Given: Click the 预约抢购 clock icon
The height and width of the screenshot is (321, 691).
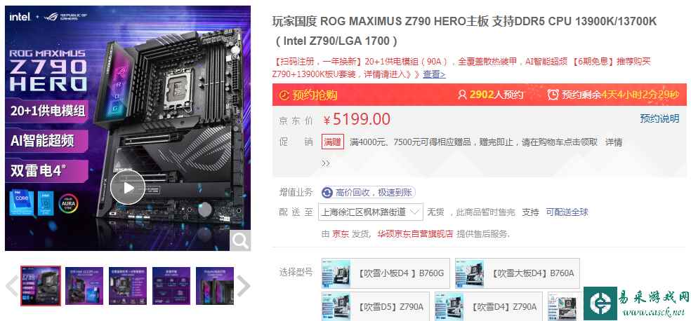Looking at the screenshot, I should (284, 95).
